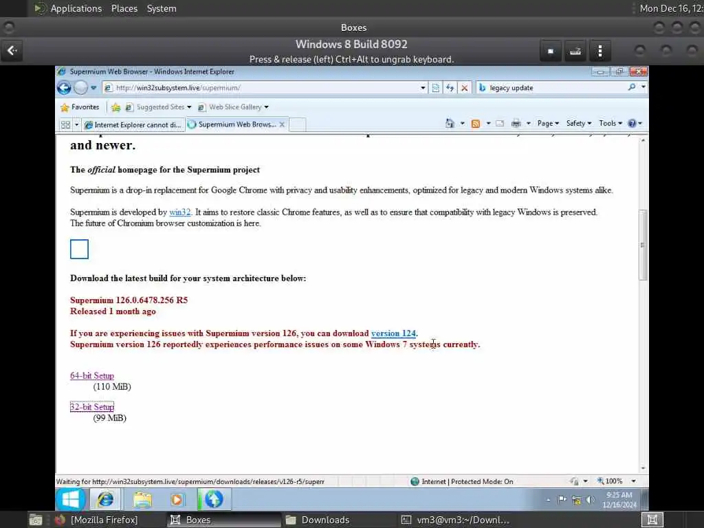The image size is (704, 528).
Task: Open the Safety menu
Action: pyautogui.click(x=579, y=123)
